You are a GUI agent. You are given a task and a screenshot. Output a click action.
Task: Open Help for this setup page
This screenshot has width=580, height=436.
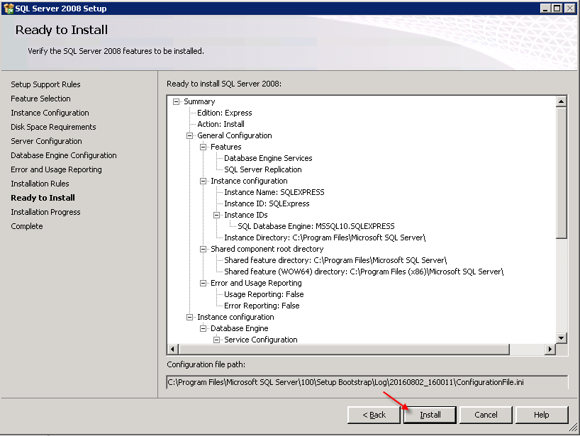[542, 415]
